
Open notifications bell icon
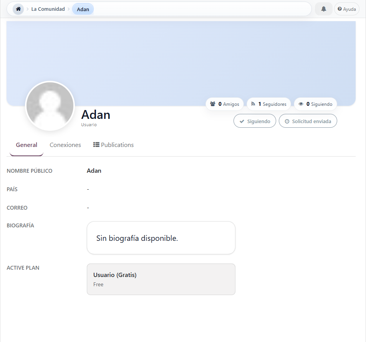(323, 9)
